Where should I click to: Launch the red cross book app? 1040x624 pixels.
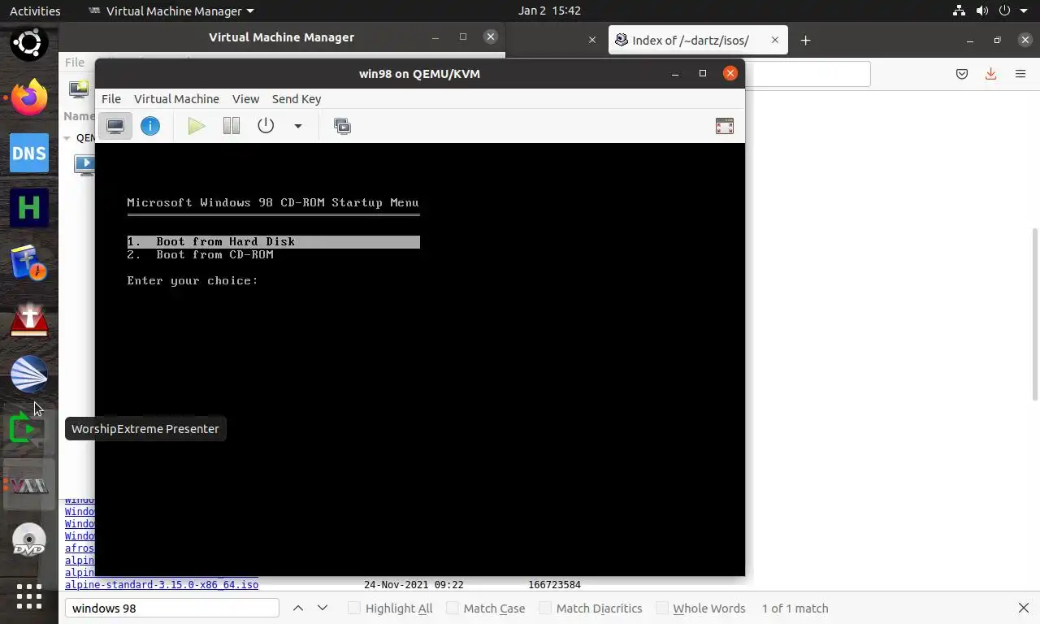pyautogui.click(x=29, y=319)
